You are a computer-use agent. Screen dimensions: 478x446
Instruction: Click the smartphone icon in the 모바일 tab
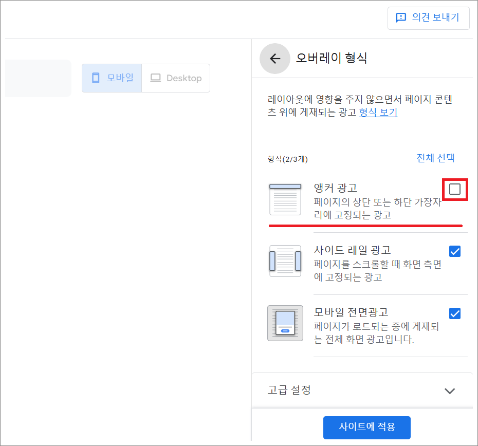click(x=96, y=78)
